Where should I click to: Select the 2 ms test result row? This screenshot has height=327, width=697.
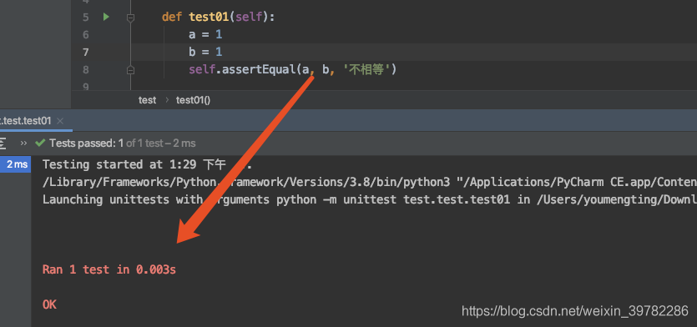[x=16, y=164]
